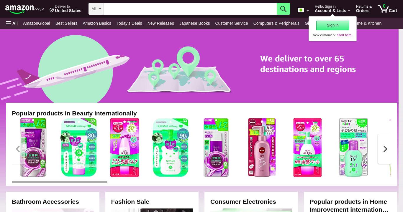Image resolution: width=403 pixels, height=212 pixels.
Task: Click the Beauty carousel horizontal scrollbar
Action: click(x=60, y=182)
